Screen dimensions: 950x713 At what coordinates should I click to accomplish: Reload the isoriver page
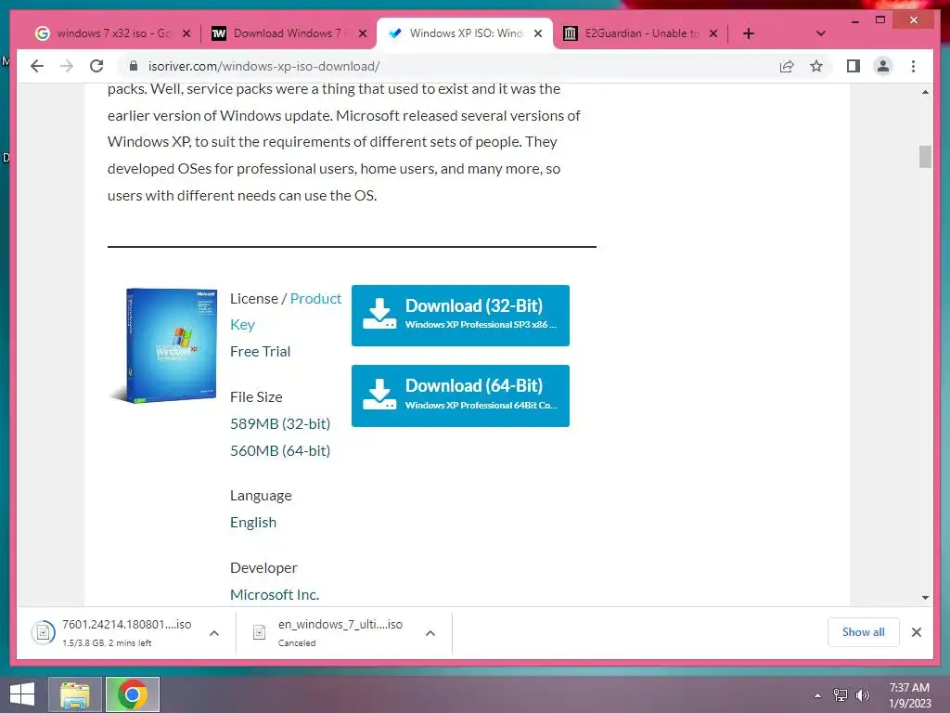(96, 66)
